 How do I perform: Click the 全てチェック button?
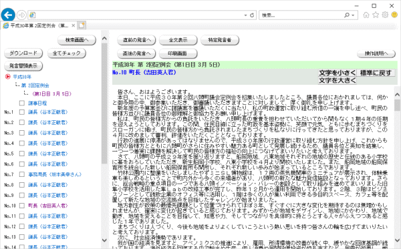tap(66, 53)
